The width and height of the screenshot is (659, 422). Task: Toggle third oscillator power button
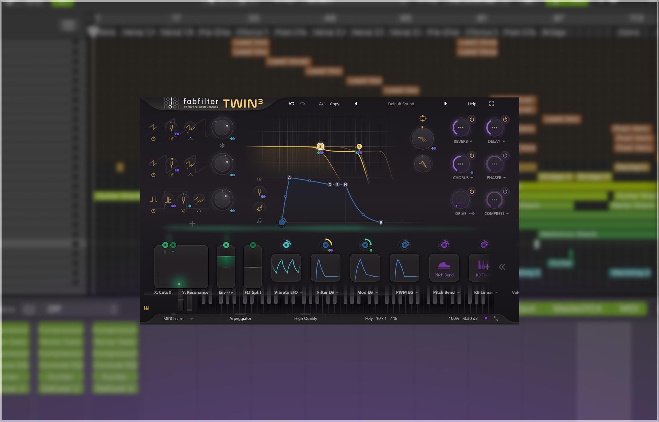point(153,211)
